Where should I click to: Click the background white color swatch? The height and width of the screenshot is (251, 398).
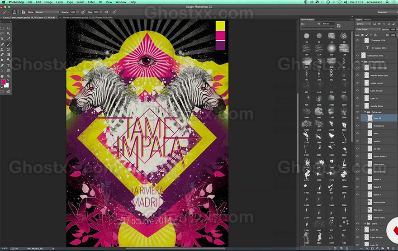coord(7,86)
